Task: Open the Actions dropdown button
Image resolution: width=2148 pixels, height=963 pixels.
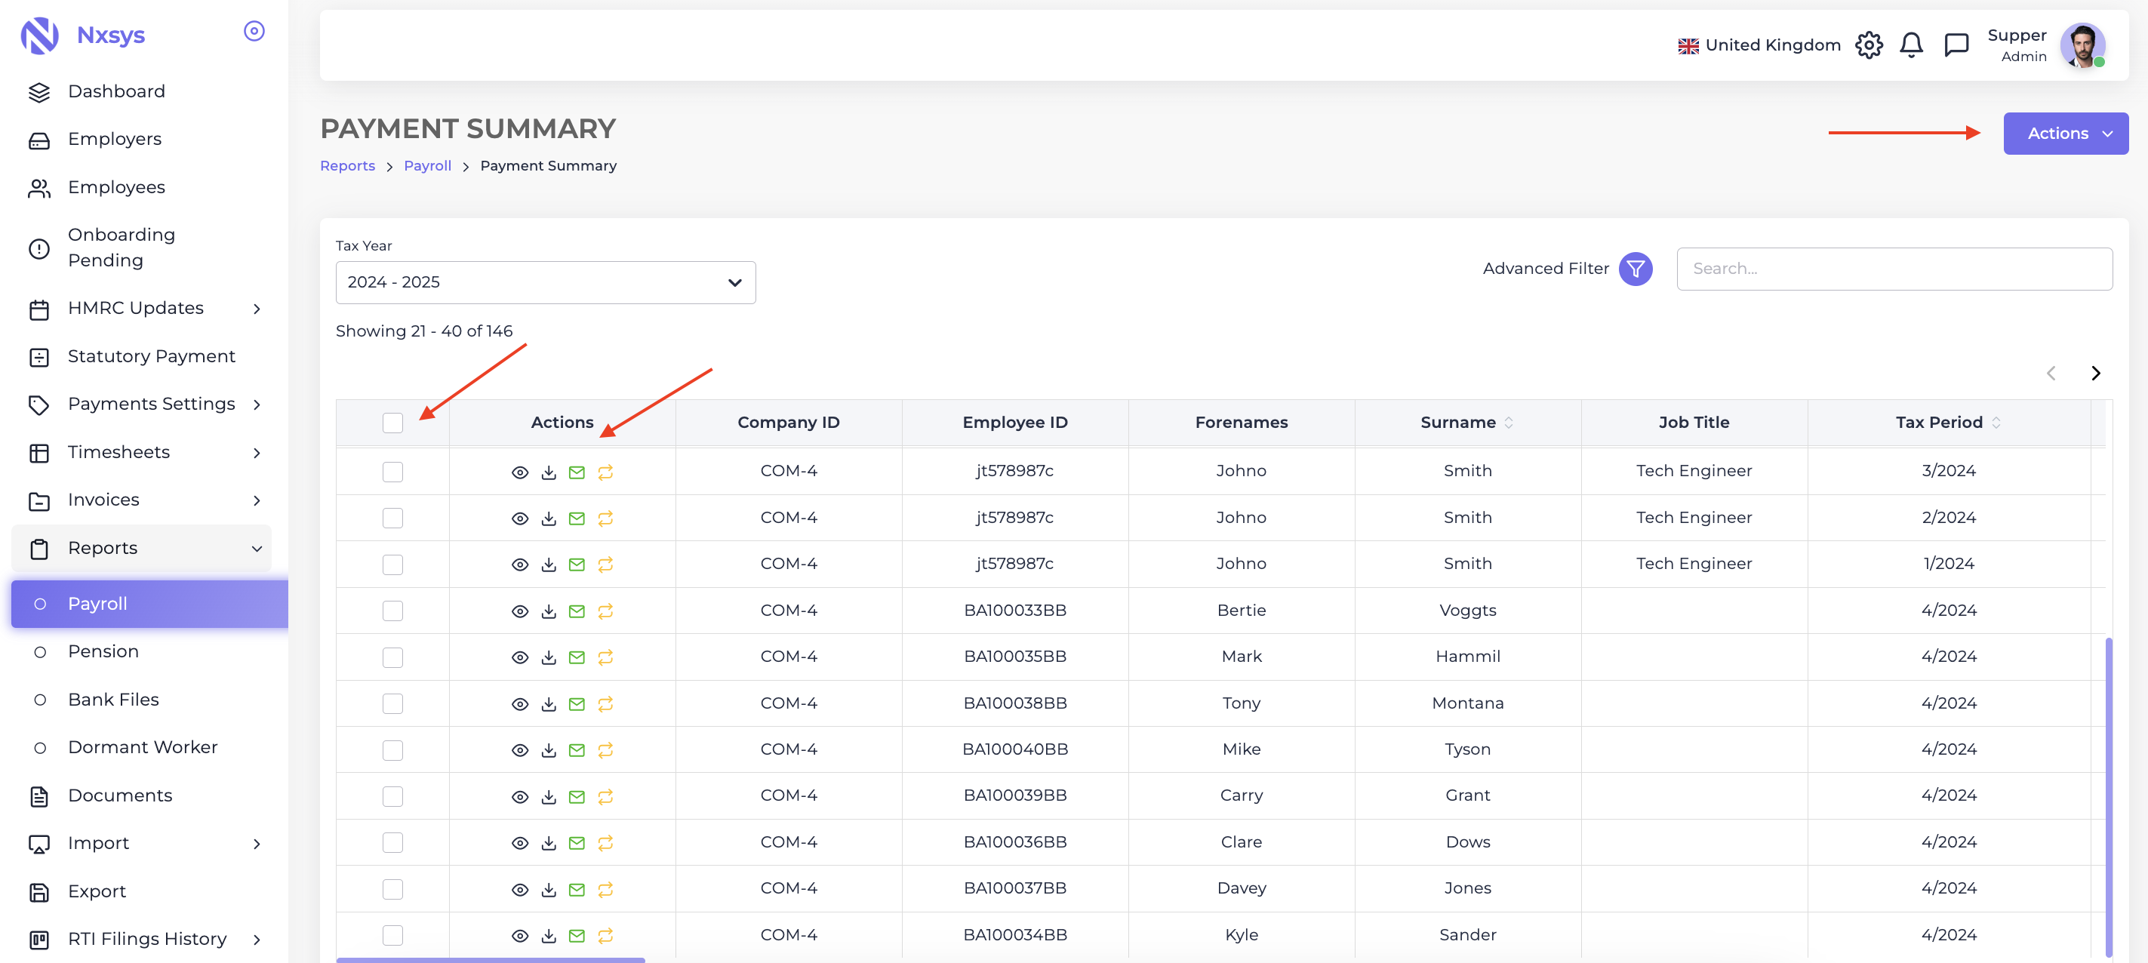Action: pos(2066,134)
